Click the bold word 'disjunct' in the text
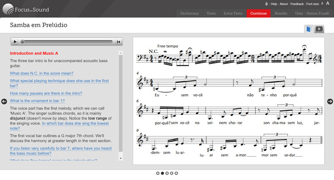The image size is (334, 180). click(x=18, y=118)
